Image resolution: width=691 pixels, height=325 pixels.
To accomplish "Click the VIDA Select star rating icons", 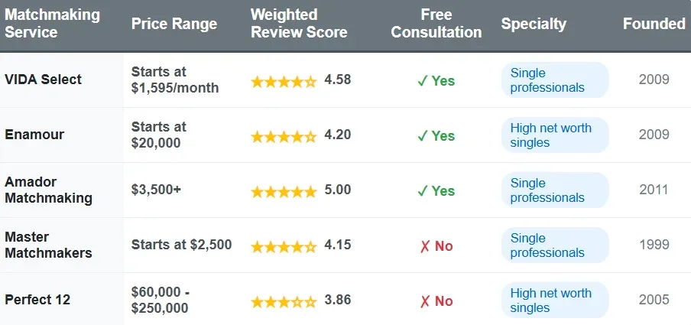I will [284, 81].
